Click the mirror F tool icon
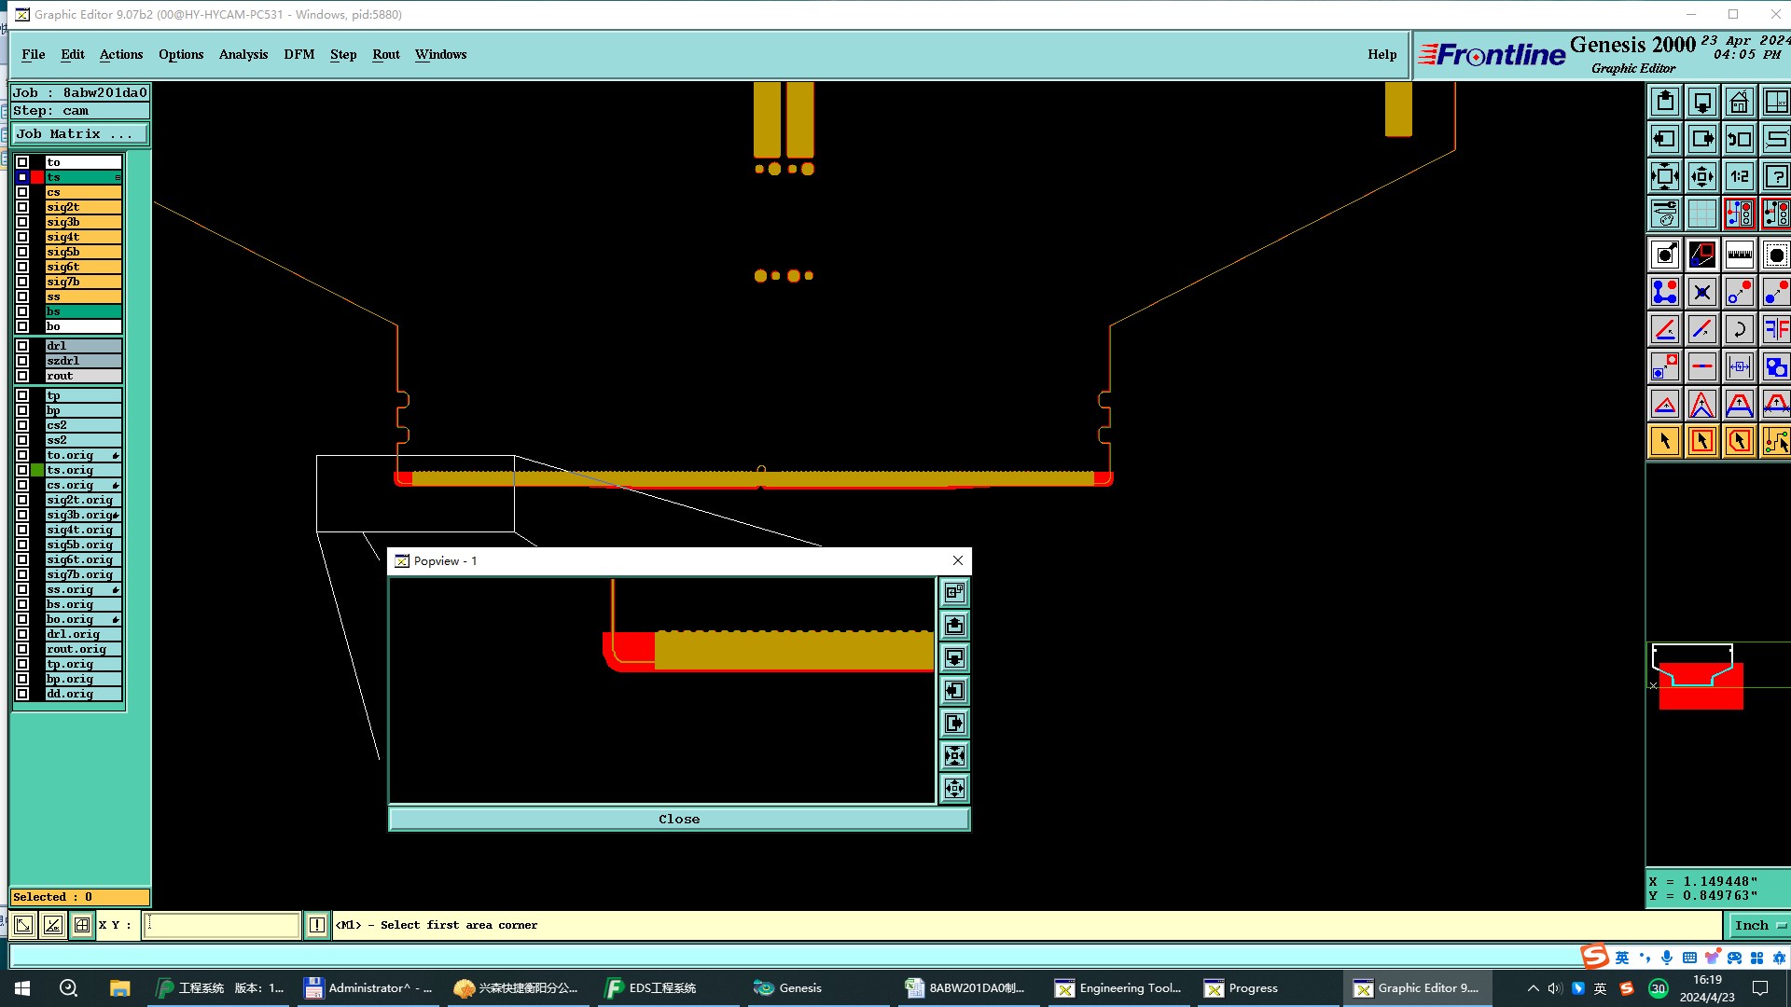Image resolution: width=1791 pixels, height=1007 pixels. (x=1776, y=329)
